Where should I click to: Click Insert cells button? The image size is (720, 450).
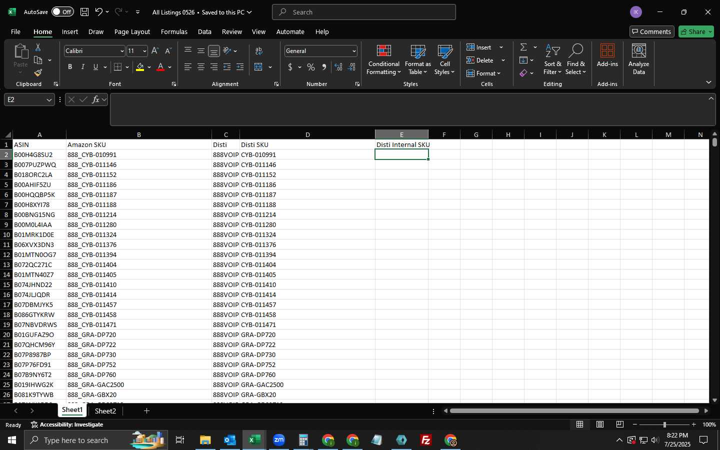click(x=479, y=47)
